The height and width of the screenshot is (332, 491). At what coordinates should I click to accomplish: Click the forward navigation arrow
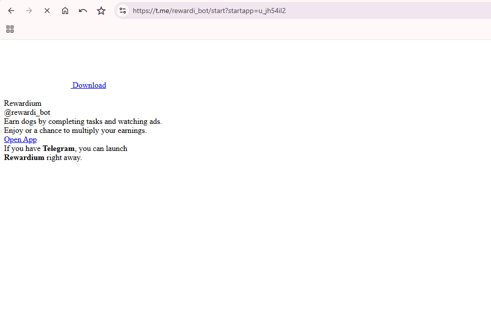(29, 11)
